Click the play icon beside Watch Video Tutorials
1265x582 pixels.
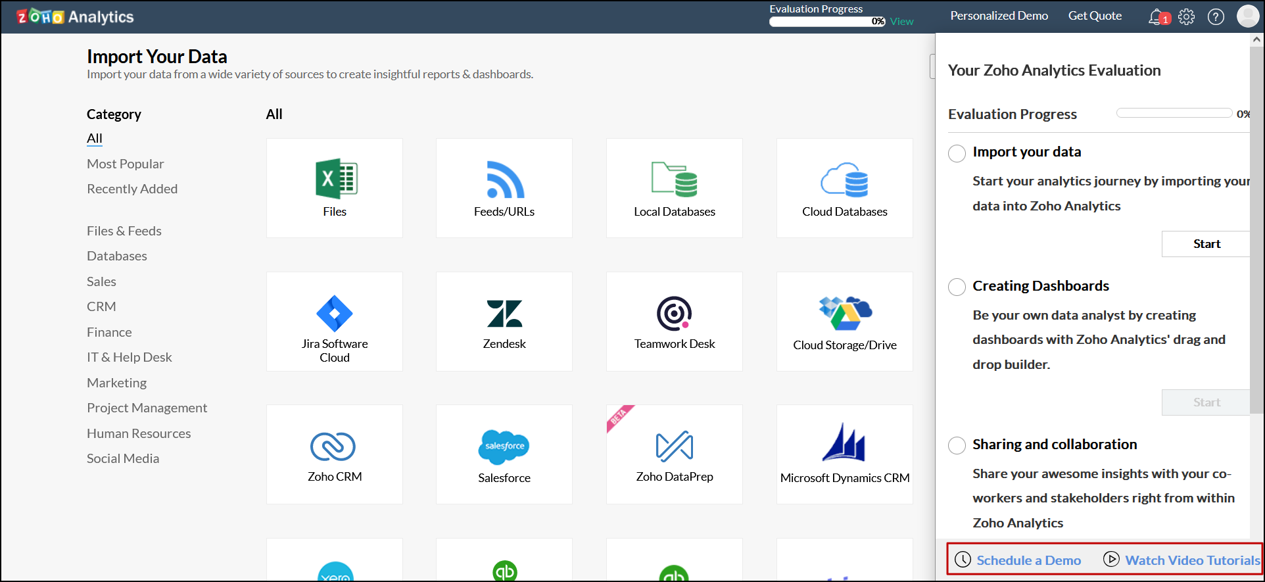(x=1111, y=559)
